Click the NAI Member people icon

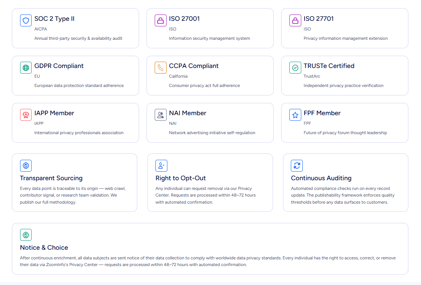(161, 115)
